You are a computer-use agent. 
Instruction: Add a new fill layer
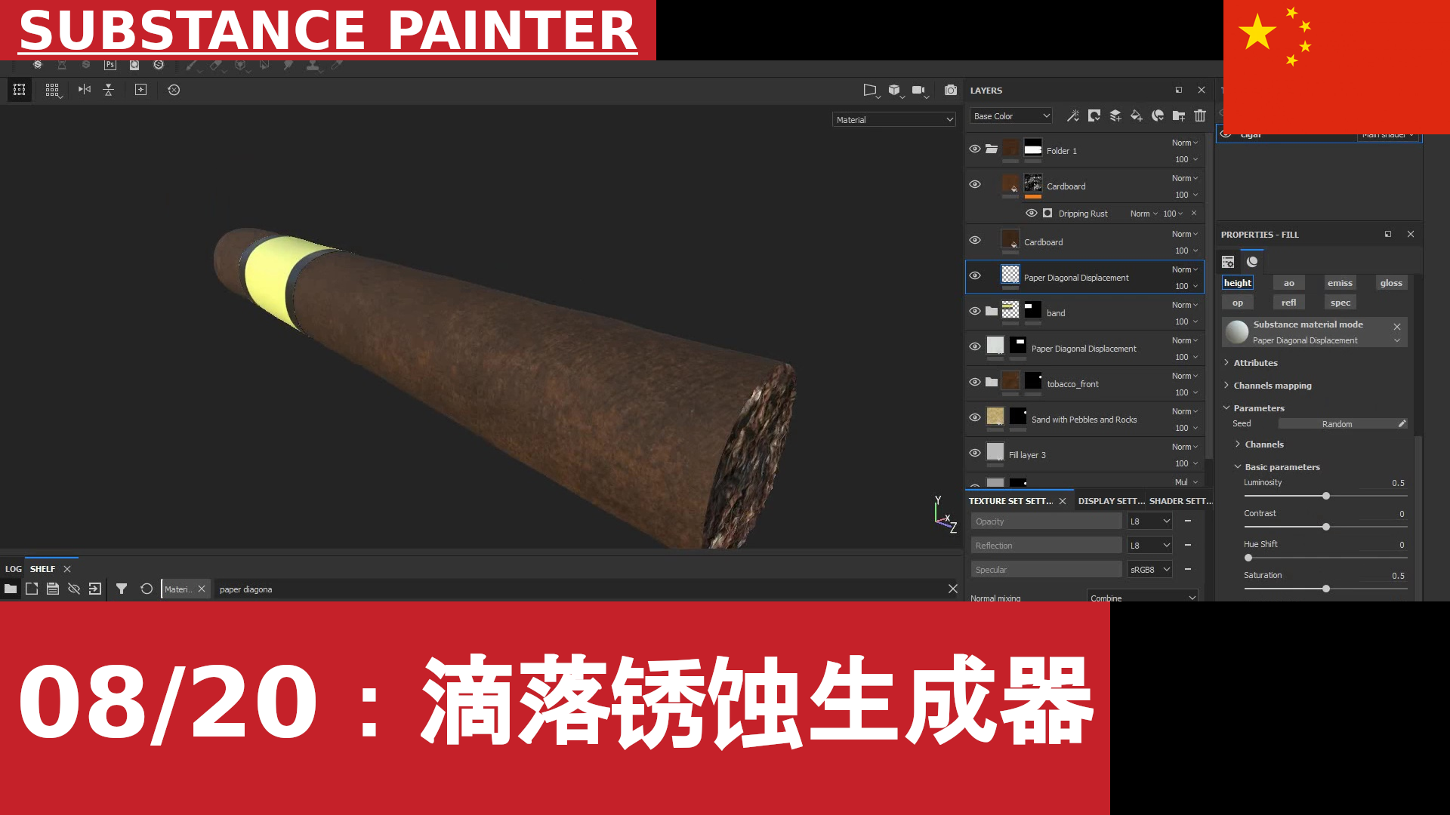tap(1136, 115)
